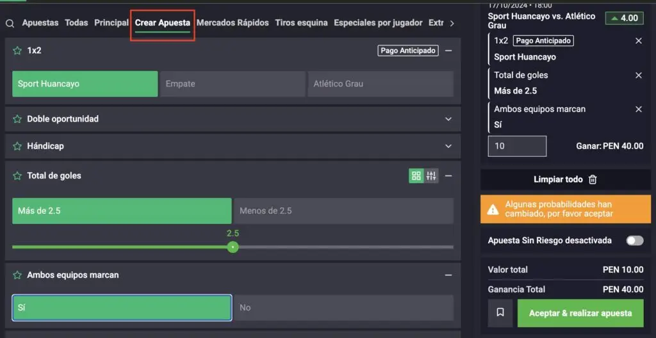Switch to Tiros esquina tab

[x=301, y=23]
